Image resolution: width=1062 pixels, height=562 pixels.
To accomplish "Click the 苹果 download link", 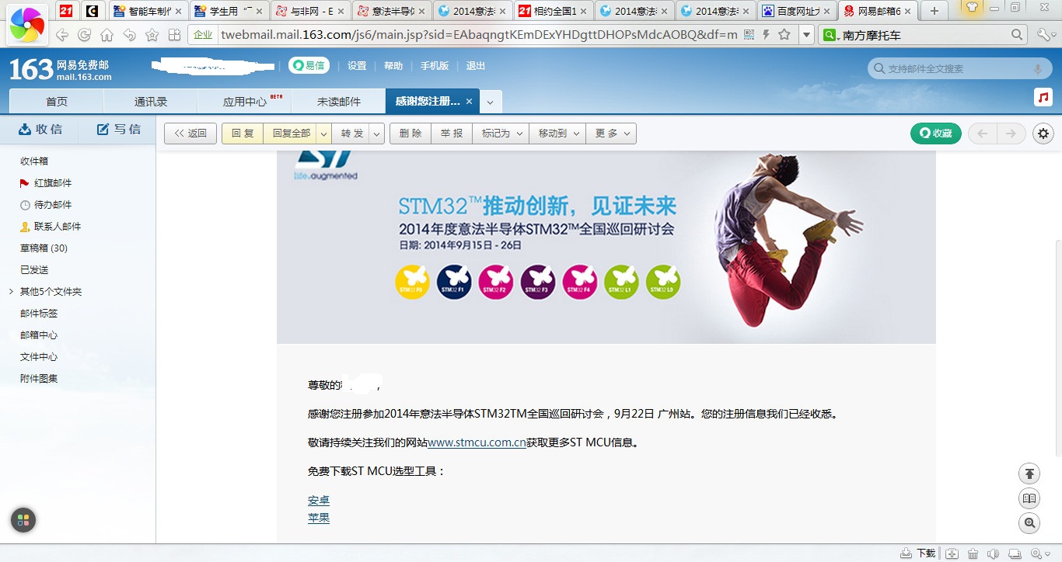I will 319,518.
